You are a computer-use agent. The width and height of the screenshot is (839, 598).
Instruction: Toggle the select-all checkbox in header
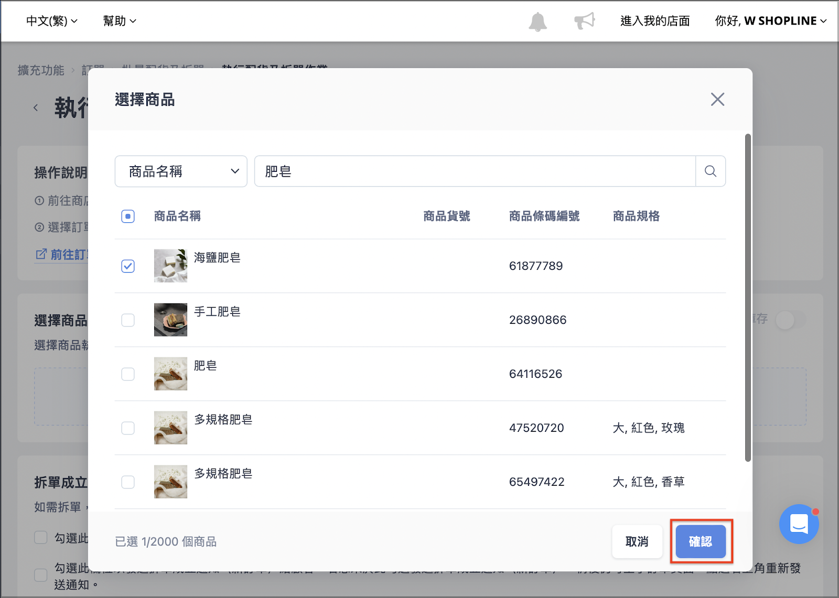pyautogui.click(x=128, y=216)
